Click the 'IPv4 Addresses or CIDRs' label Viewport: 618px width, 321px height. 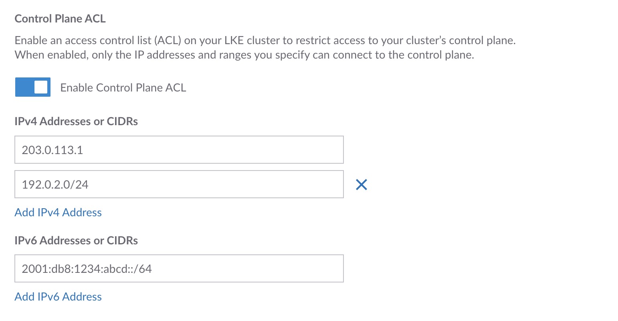pyautogui.click(x=76, y=122)
